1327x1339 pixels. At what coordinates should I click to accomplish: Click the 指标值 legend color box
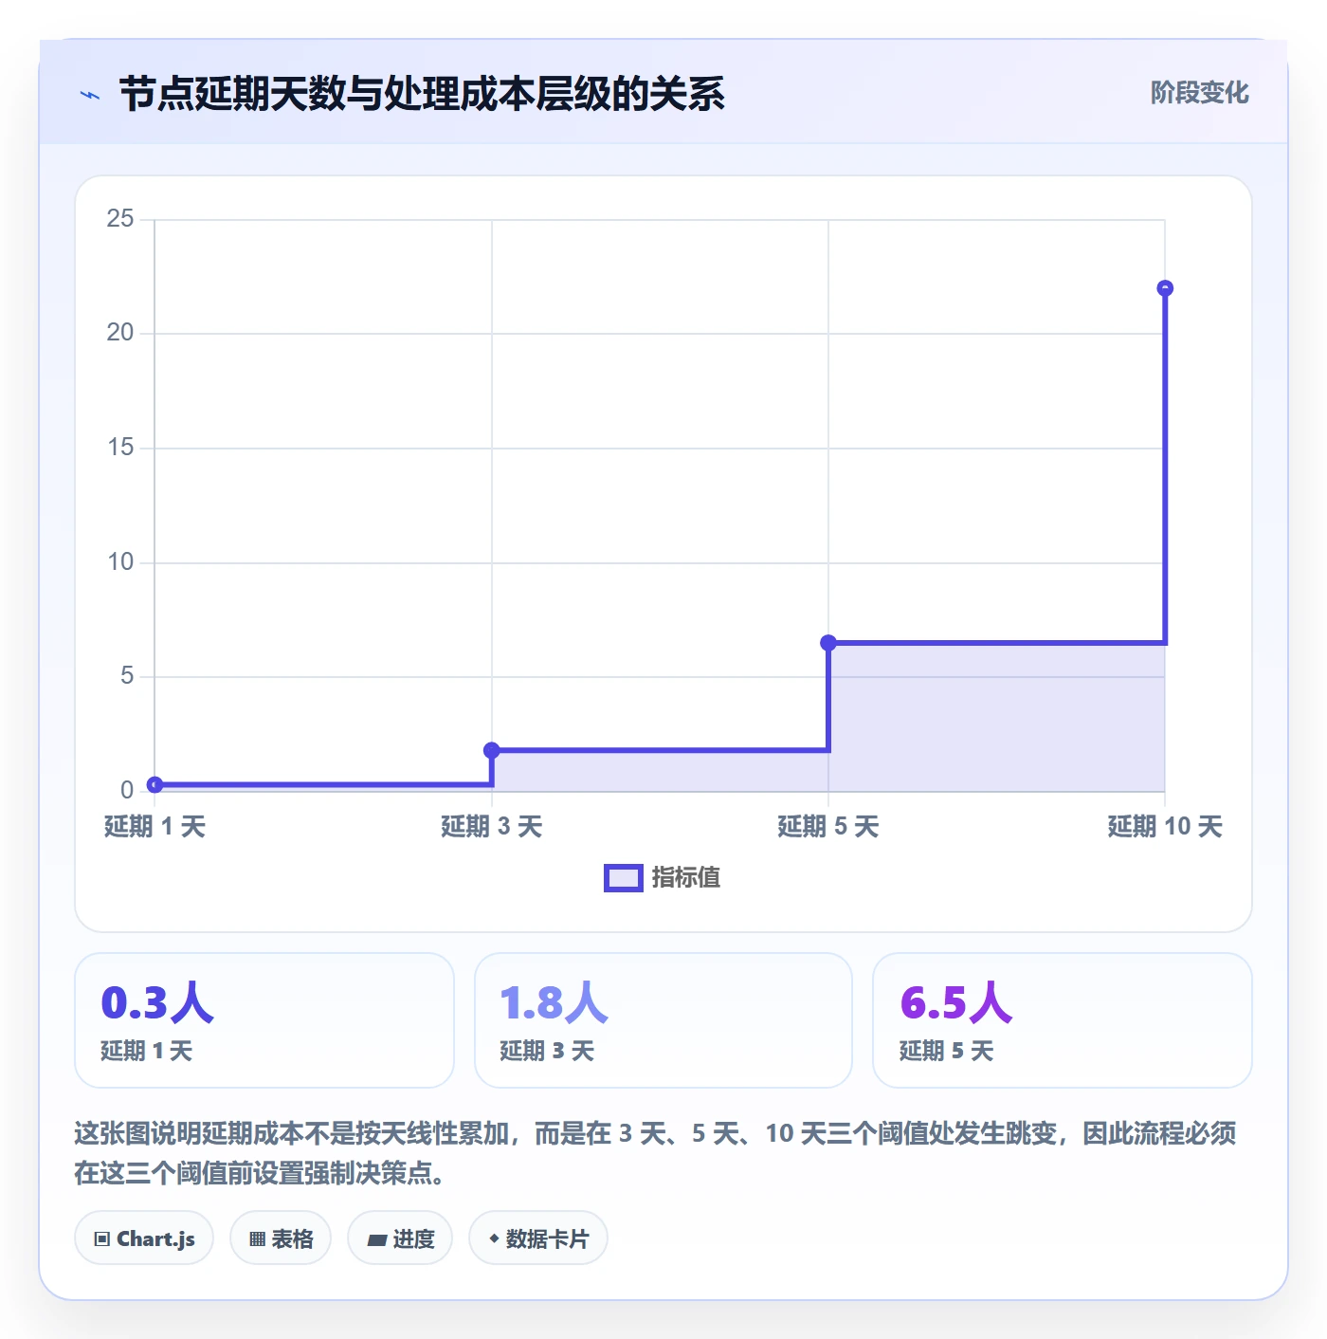tap(624, 878)
